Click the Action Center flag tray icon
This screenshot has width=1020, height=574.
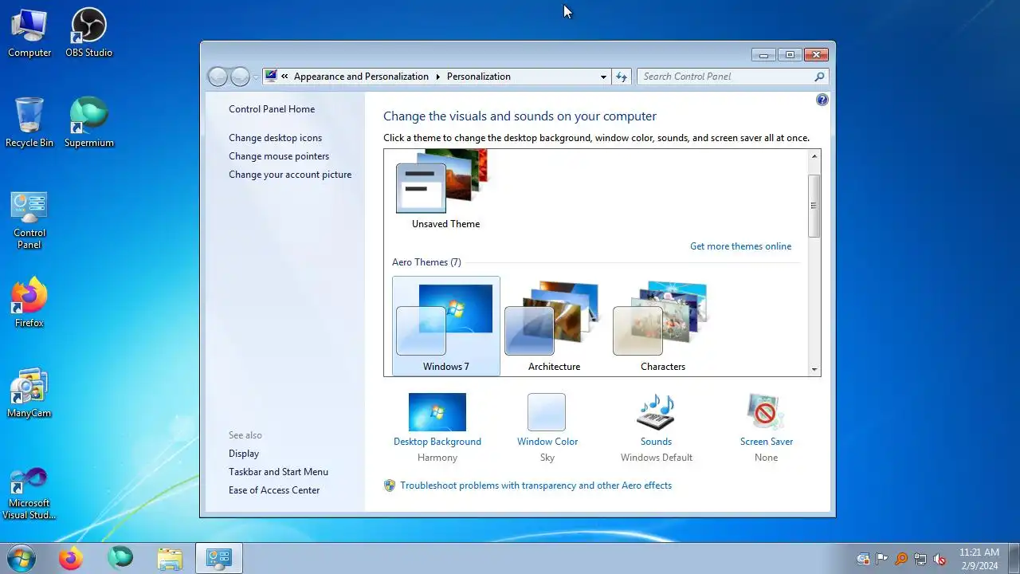tap(882, 559)
